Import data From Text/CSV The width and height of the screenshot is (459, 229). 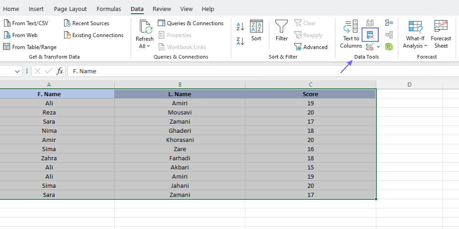coord(26,23)
